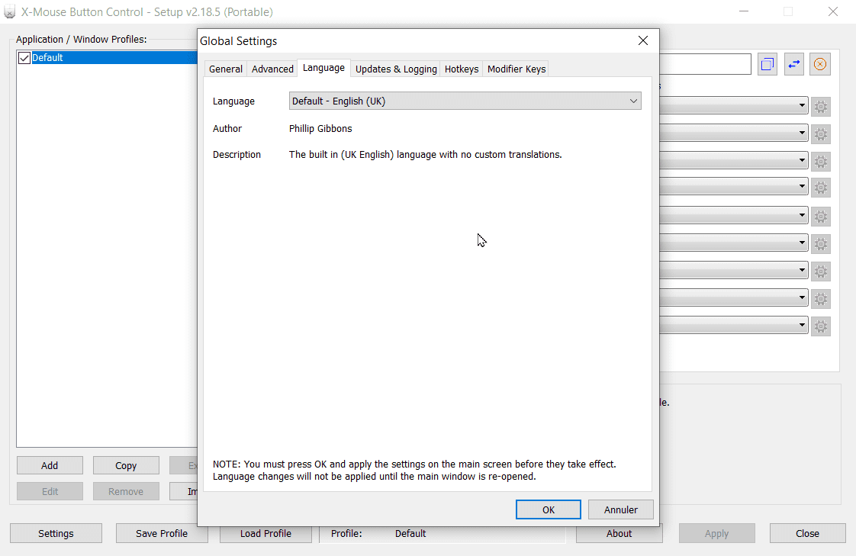
Task: Click the Annuler button
Action: tap(621, 509)
